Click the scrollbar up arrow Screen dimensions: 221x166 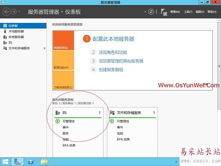(x=219, y=20)
